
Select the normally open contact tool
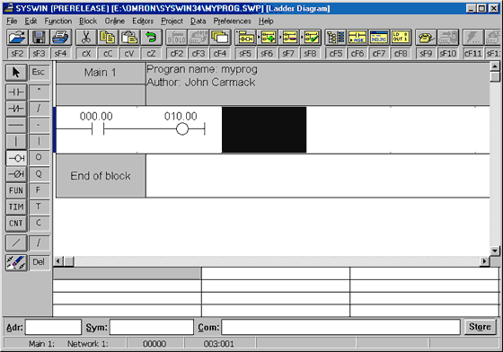(16, 92)
